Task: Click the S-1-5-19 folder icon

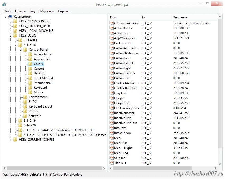Action: (20, 121)
